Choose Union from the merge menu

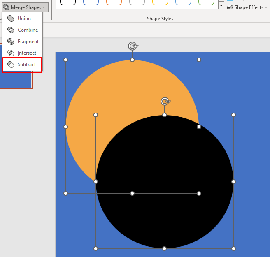point(24,19)
